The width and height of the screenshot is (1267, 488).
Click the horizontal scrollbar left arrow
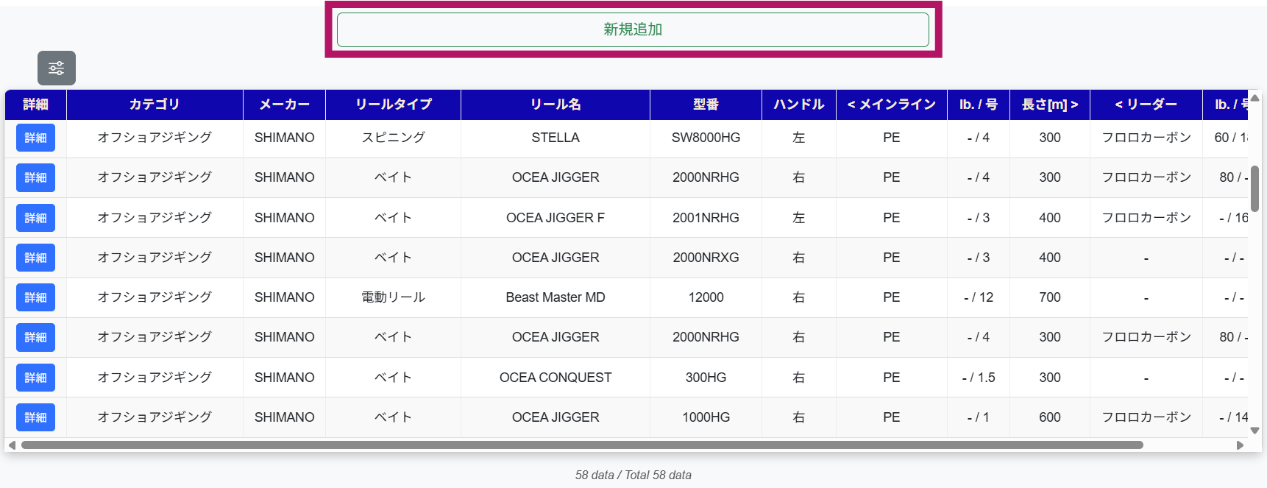click(x=12, y=445)
